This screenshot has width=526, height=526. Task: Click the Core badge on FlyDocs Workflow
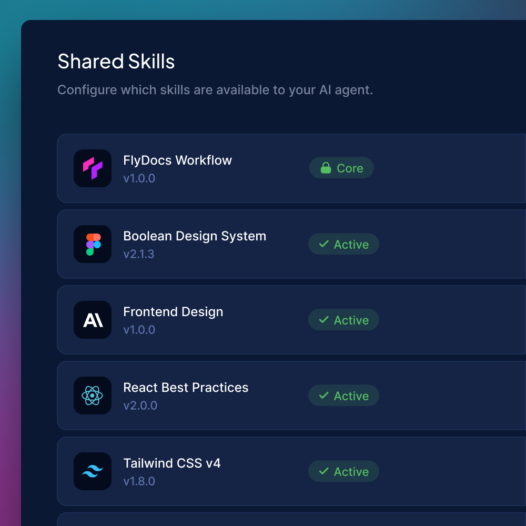coord(341,168)
